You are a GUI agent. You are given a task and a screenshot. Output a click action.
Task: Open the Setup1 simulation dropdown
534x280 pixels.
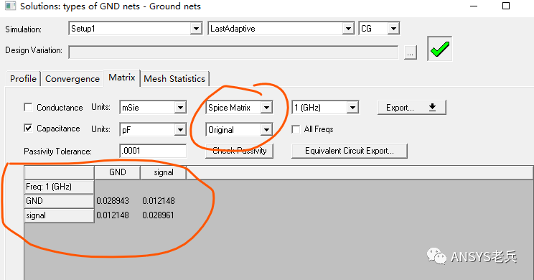196,28
